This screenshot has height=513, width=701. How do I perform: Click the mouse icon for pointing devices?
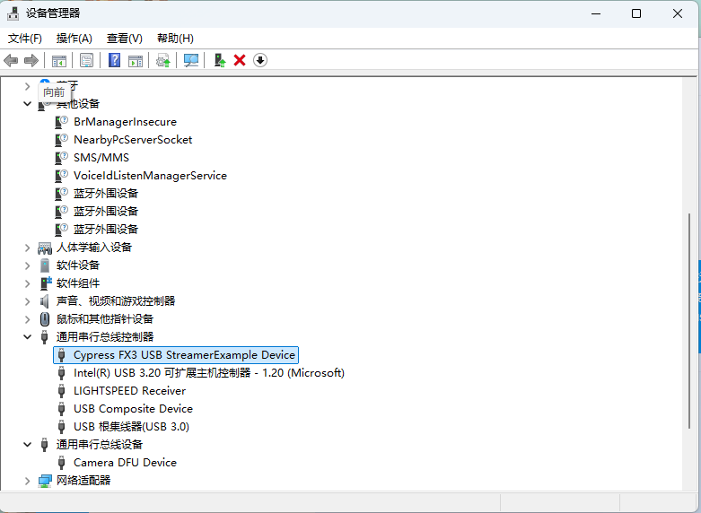click(45, 319)
